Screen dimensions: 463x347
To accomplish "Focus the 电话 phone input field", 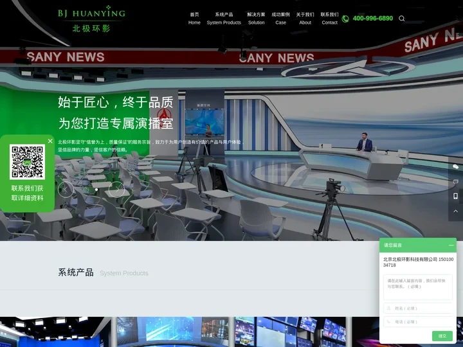I will 418,322.
